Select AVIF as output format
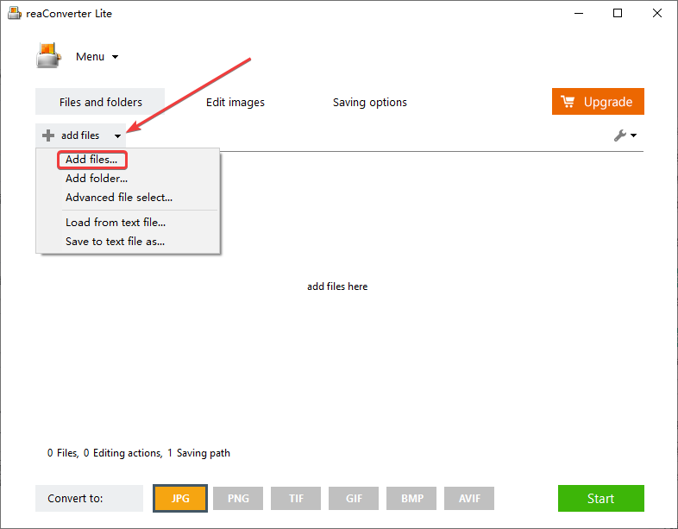The image size is (678, 529). pyautogui.click(x=469, y=498)
